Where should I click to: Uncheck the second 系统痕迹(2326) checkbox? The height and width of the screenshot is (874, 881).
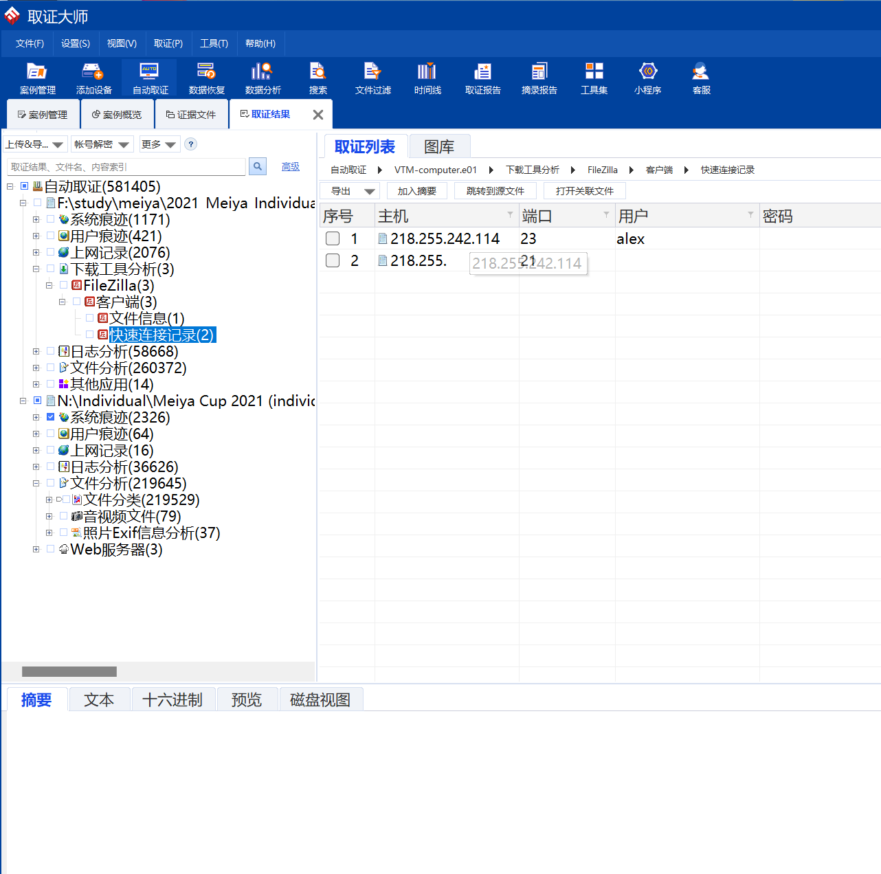[x=50, y=417]
